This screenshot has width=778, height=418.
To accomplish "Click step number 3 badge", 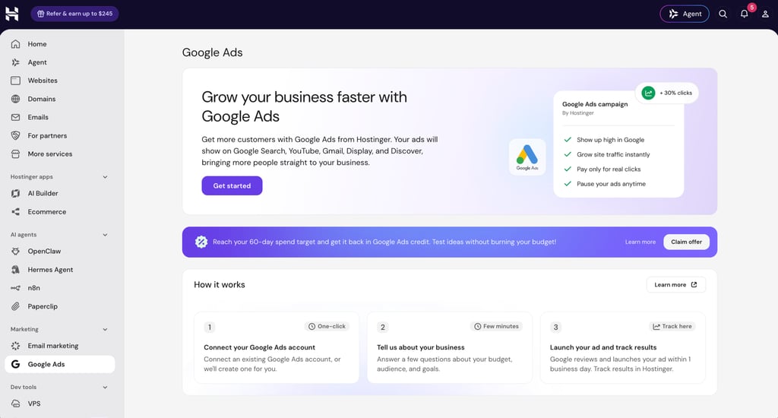I will [555, 327].
